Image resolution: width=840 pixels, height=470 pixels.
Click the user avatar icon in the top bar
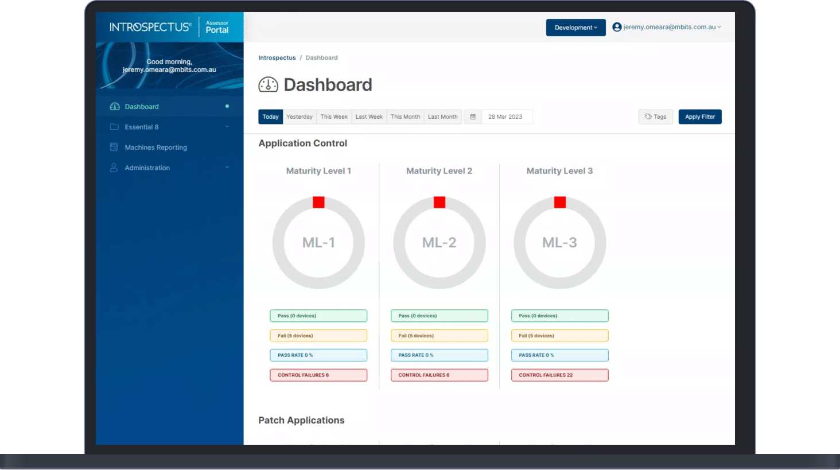pyautogui.click(x=616, y=27)
